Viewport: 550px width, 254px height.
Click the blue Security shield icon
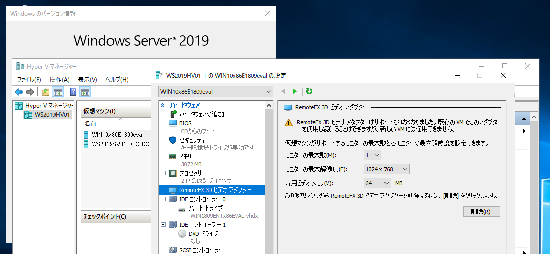(172, 140)
